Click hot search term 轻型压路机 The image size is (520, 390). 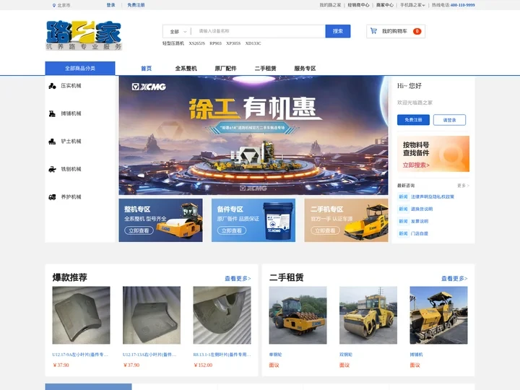173,43
